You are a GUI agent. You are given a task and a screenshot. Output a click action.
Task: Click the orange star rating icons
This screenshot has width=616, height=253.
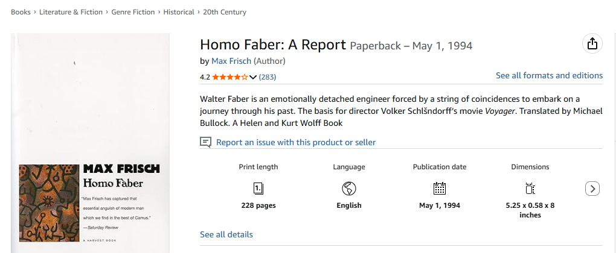tap(229, 77)
